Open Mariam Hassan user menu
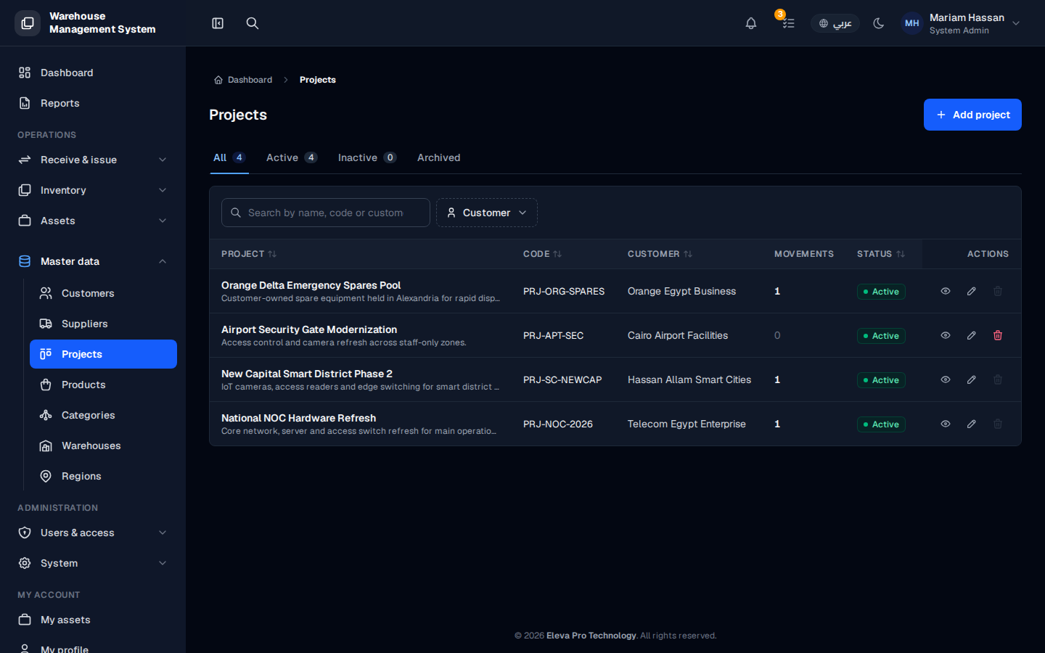 (961, 23)
